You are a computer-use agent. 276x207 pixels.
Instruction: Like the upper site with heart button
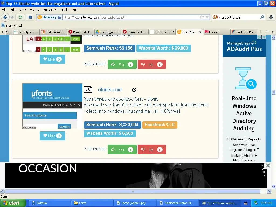[x=52, y=59]
